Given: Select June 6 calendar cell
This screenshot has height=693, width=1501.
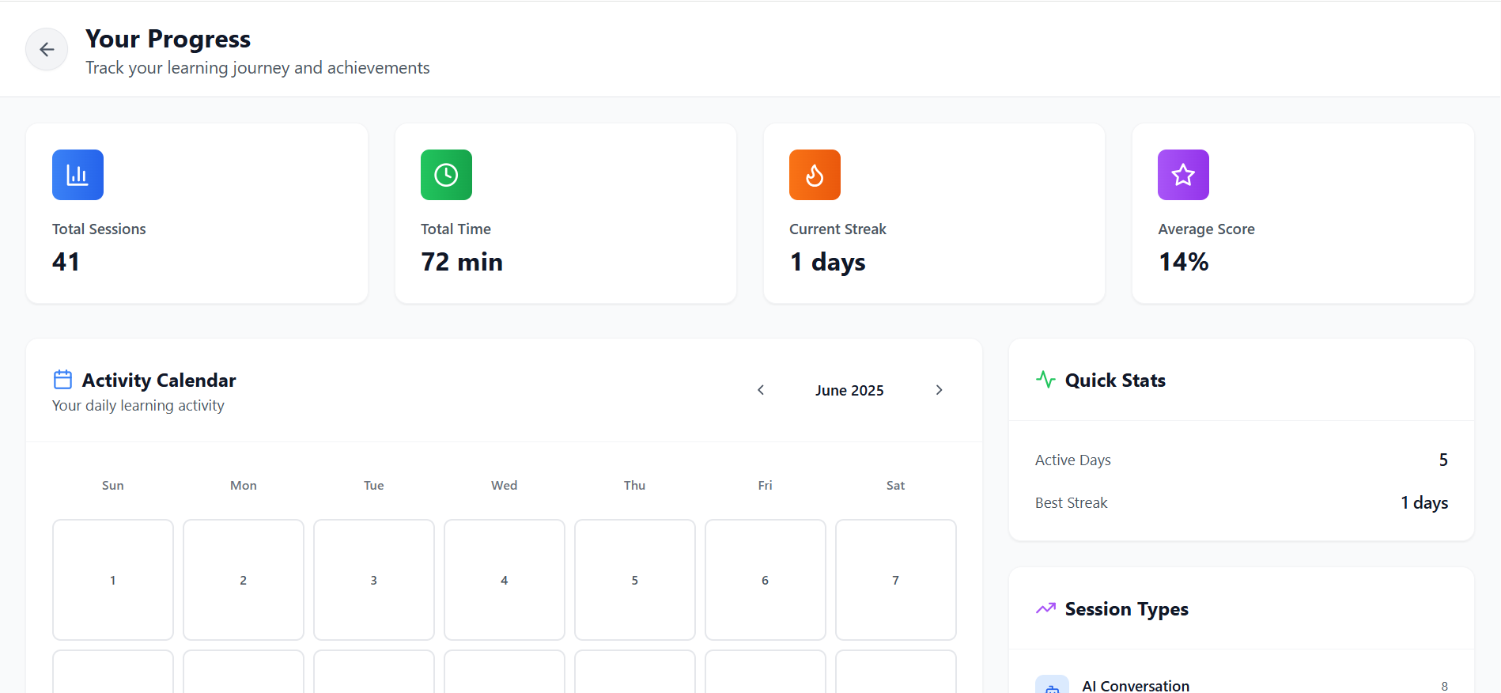Looking at the screenshot, I should click(766, 580).
